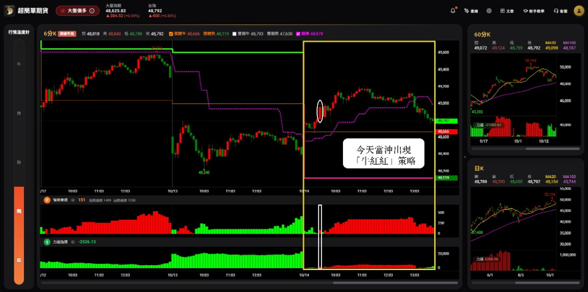588x292 pixels.
Task: Click the 力道 label in 60分K panel
Action: (x=488, y=125)
